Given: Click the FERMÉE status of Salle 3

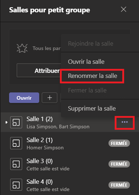Looking at the screenshot, I should [119, 164].
